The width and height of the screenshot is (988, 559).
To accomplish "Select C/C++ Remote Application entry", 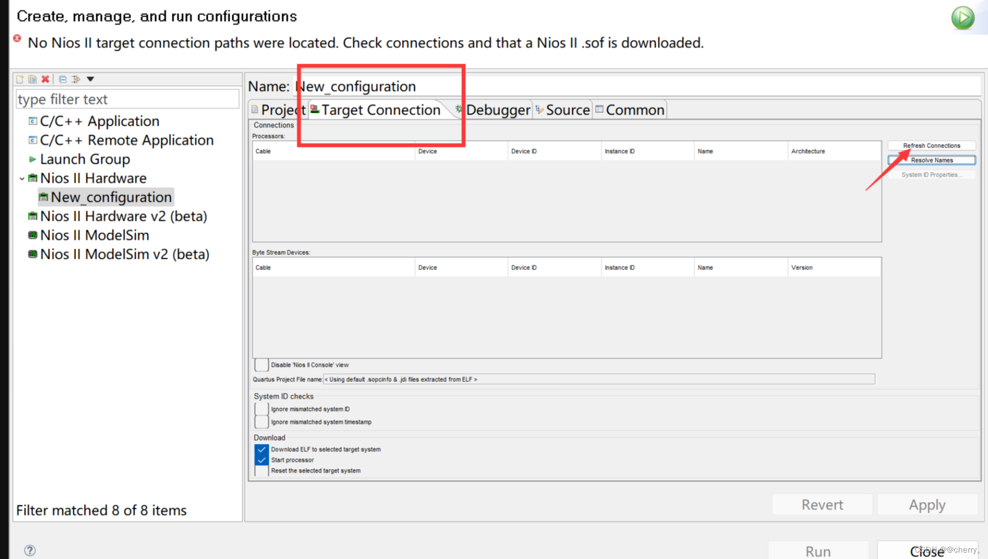I will coord(127,140).
